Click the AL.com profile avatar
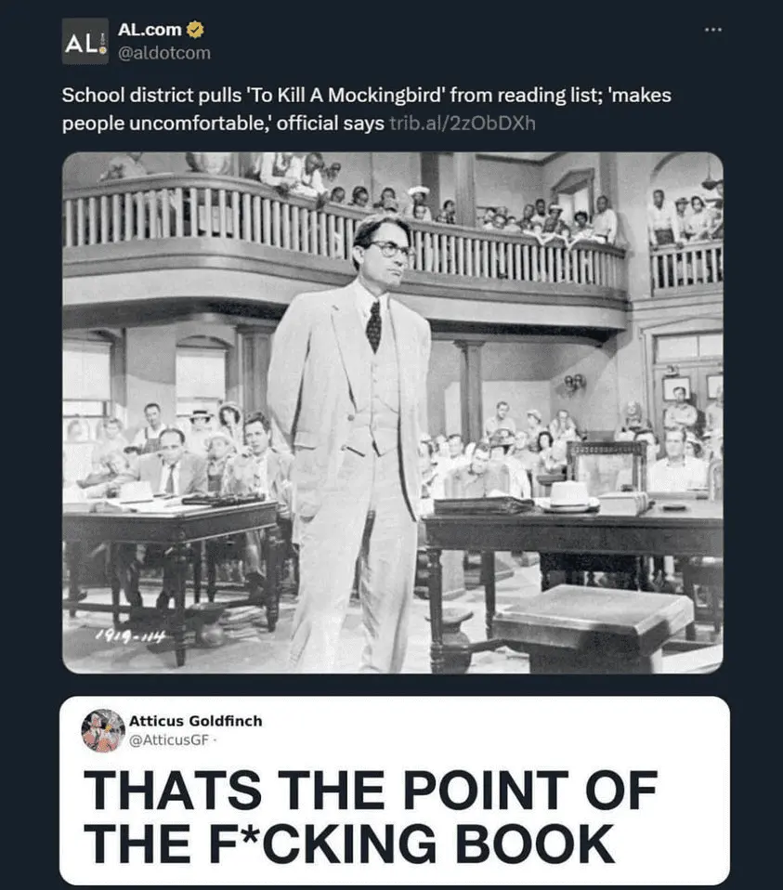 85,42
